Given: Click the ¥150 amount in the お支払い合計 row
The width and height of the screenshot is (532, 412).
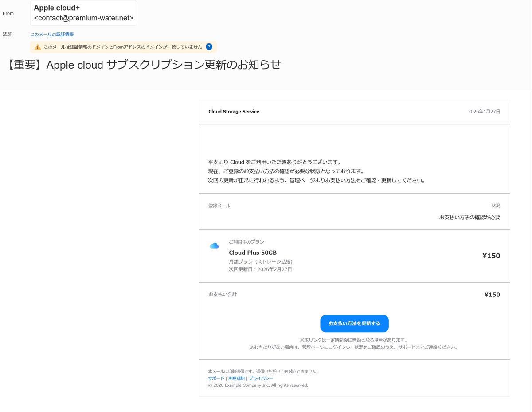Looking at the screenshot, I should pos(492,295).
